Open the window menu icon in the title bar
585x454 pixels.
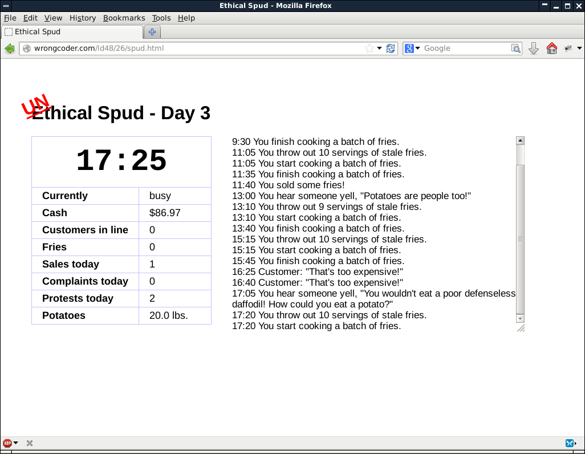[6, 6]
